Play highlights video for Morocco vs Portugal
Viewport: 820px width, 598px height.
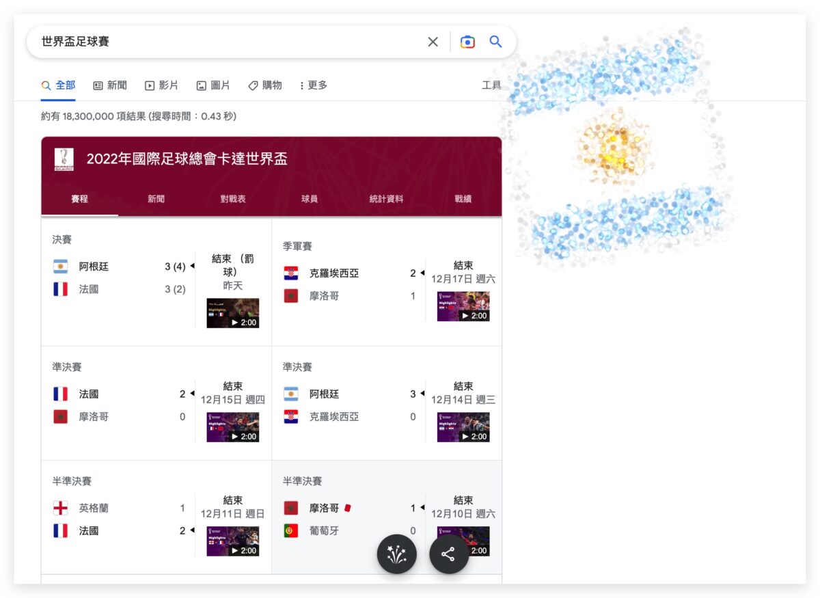coord(463,541)
